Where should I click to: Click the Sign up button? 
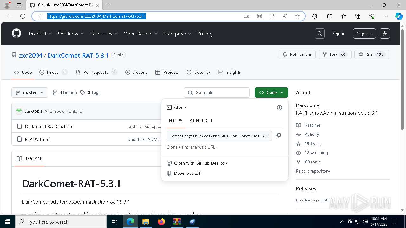tap(364, 34)
